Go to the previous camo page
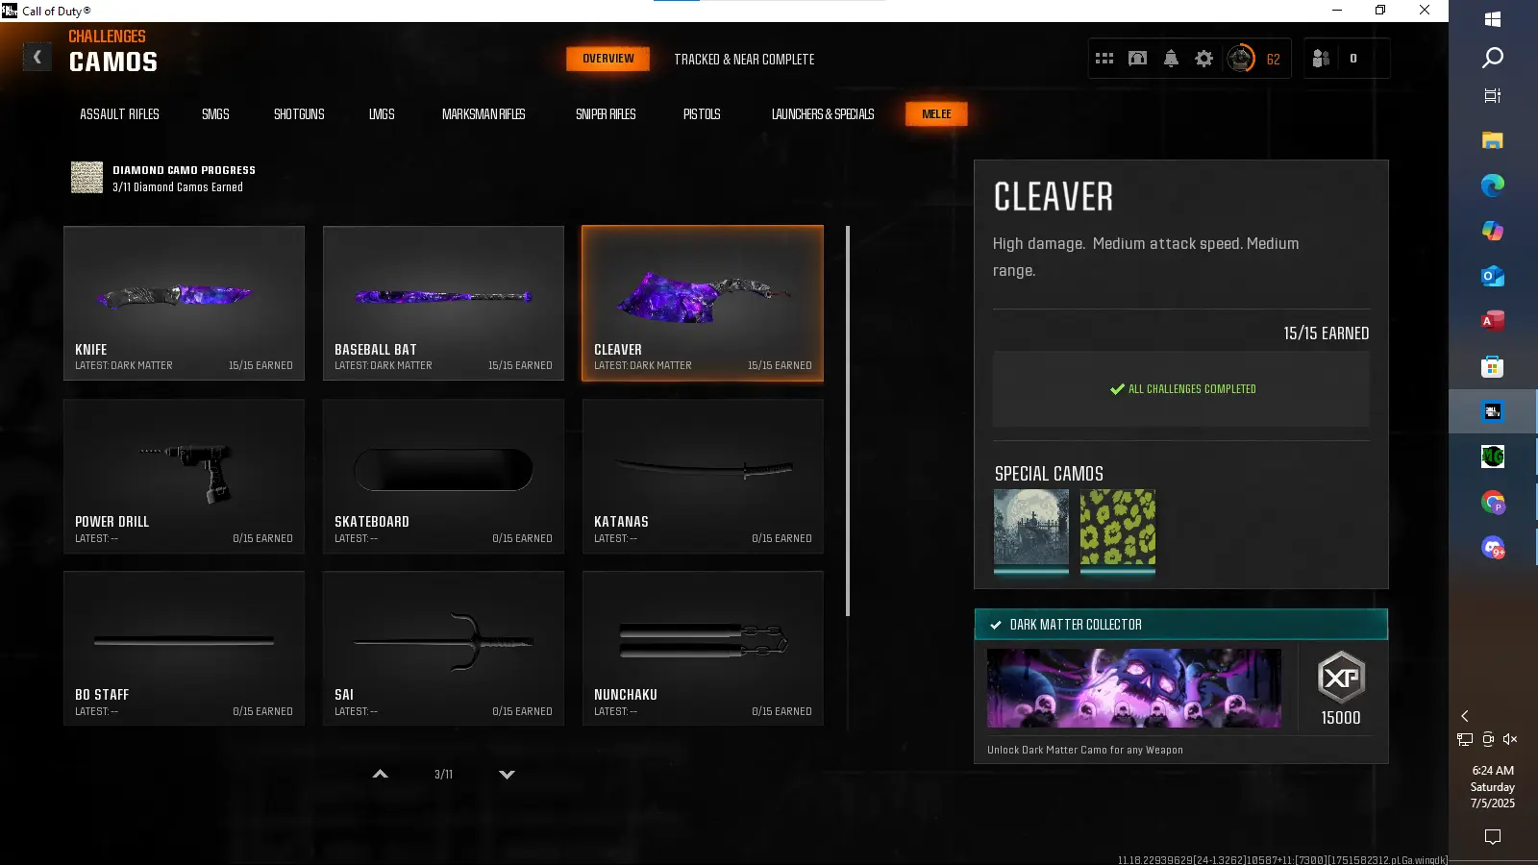This screenshot has width=1538, height=865. pos(381,774)
